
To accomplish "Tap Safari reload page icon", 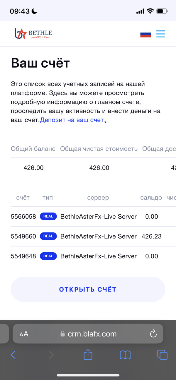I will (x=153, y=334).
